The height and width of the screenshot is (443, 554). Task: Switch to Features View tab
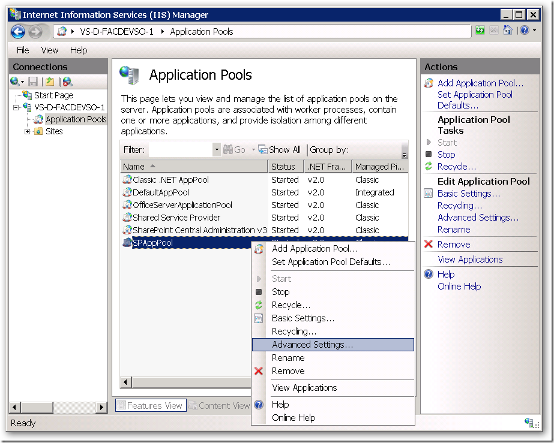point(151,406)
